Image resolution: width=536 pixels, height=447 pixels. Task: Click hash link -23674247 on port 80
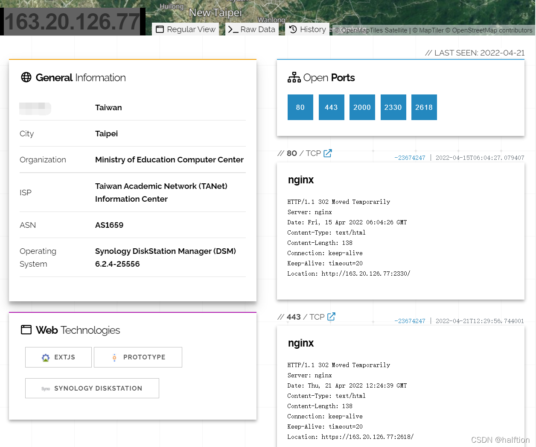click(410, 158)
